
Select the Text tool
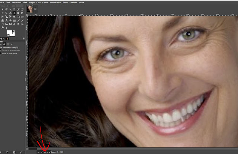pyautogui.click(x=7, y=20)
